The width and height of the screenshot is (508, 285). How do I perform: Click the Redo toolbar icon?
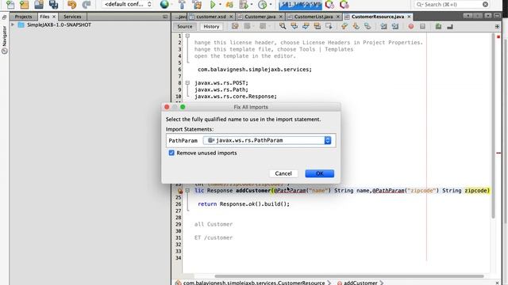tap(87, 5)
